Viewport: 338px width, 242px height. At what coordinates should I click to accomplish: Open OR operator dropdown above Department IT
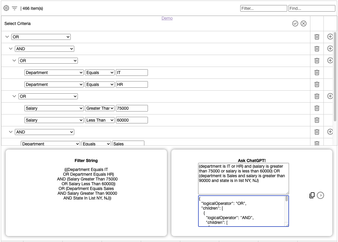coord(48,61)
